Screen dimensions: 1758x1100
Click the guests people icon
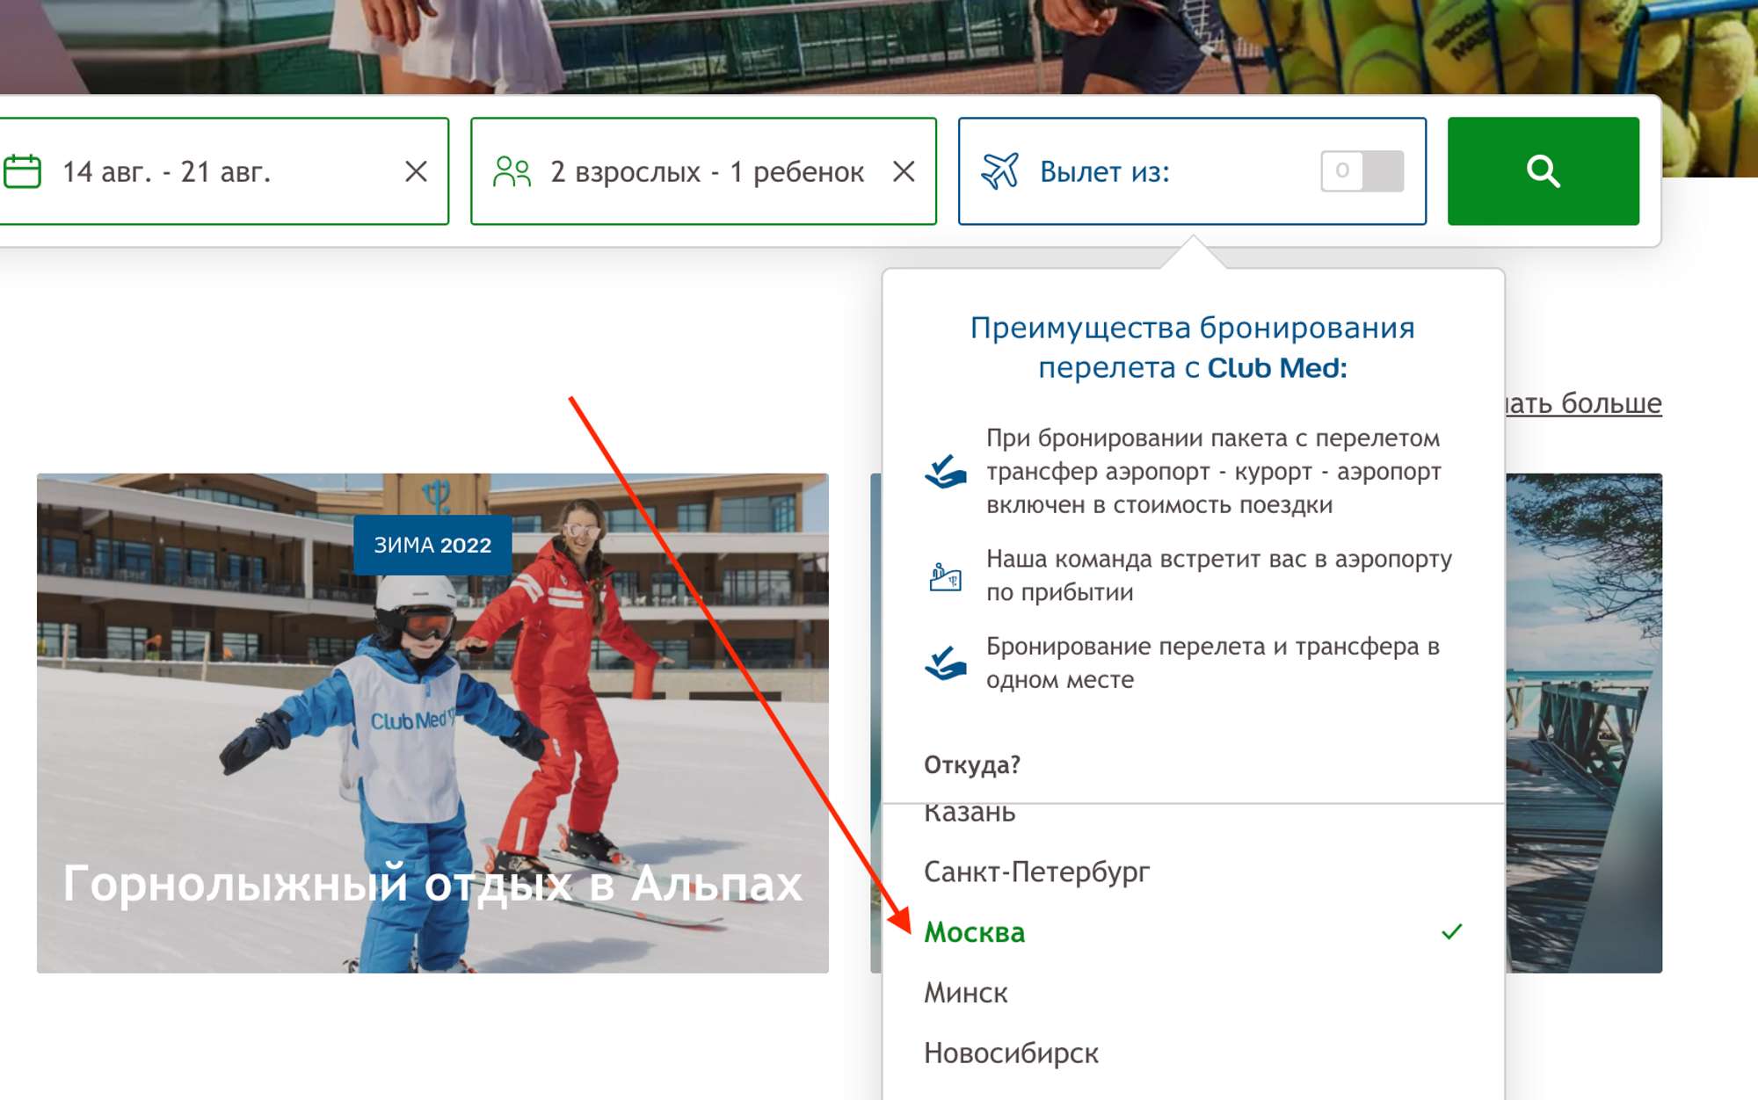tap(512, 171)
